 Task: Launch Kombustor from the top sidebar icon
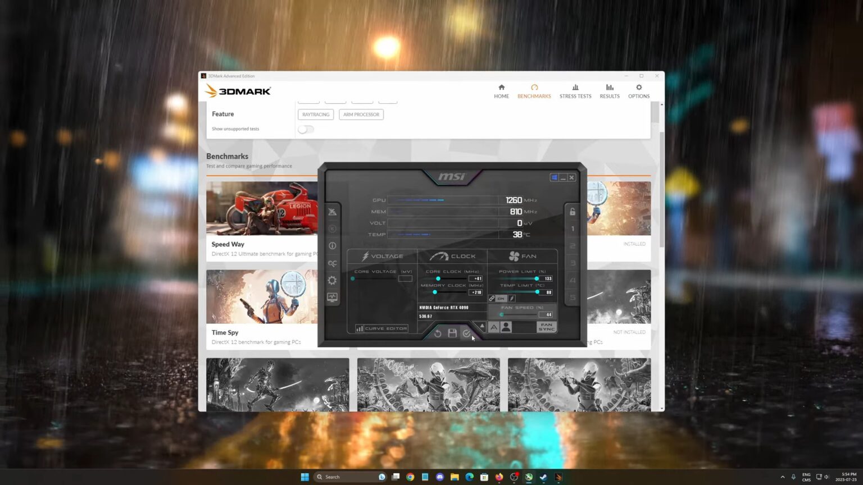[332, 212]
